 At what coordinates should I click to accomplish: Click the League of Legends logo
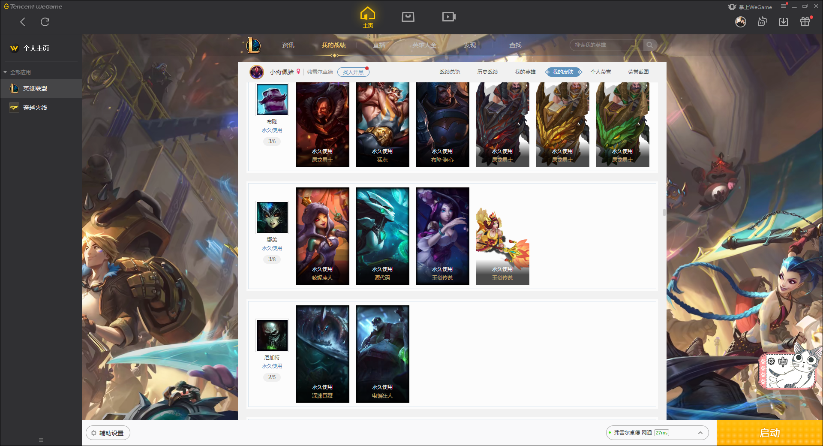tap(253, 45)
